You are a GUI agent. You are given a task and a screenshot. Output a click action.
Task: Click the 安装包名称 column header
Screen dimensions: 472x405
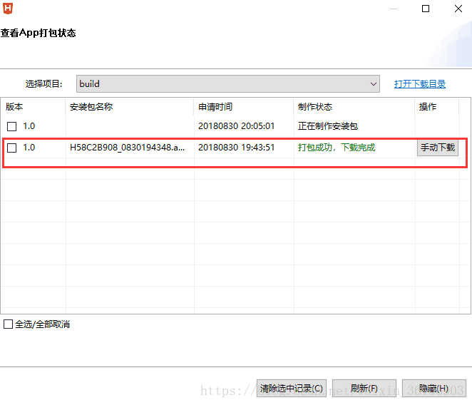[130, 106]
